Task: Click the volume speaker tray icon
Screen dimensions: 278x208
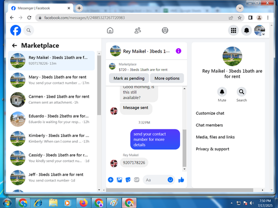Action: pyautogui.click(x=251, y=203)
